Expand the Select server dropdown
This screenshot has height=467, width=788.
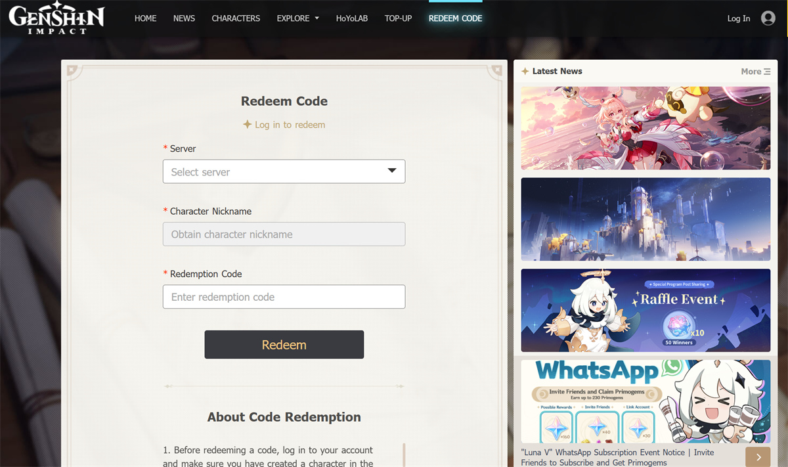pyautogui.click(x=284, y=171)
